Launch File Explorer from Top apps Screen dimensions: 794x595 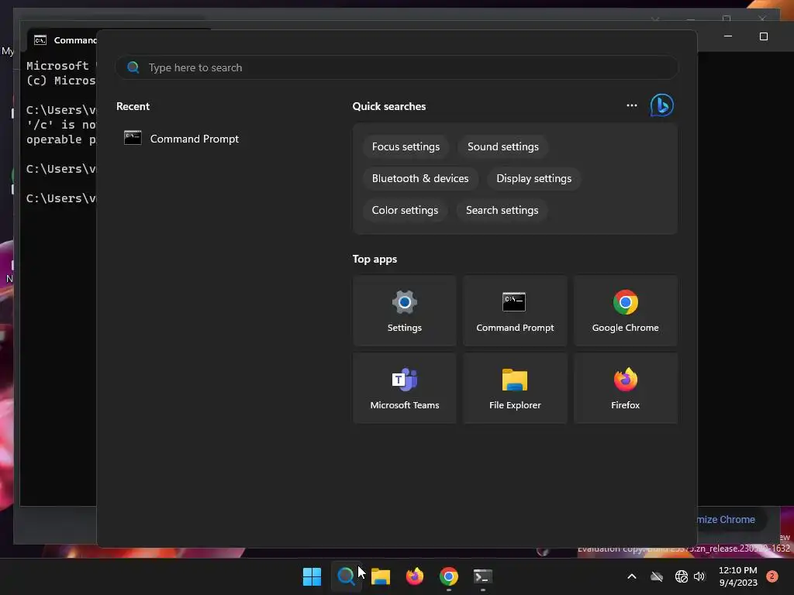click(x=515, y=388)
